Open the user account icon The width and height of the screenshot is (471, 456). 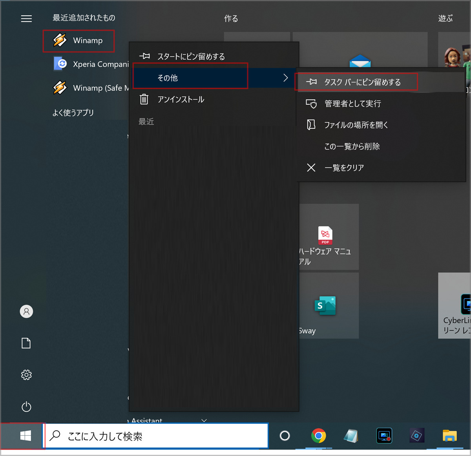click(x=26, y=312)
